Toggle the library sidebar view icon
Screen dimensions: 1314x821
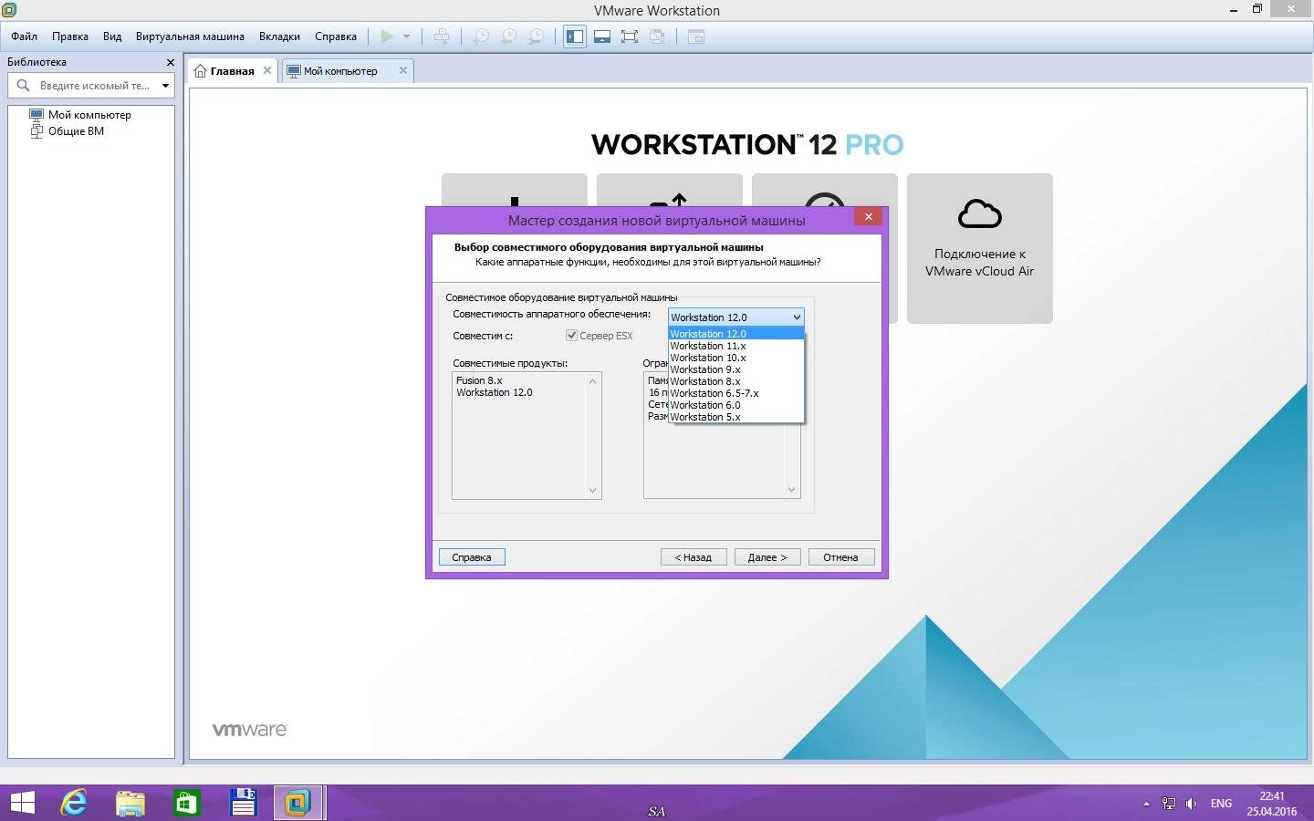[x=575, y=36]
